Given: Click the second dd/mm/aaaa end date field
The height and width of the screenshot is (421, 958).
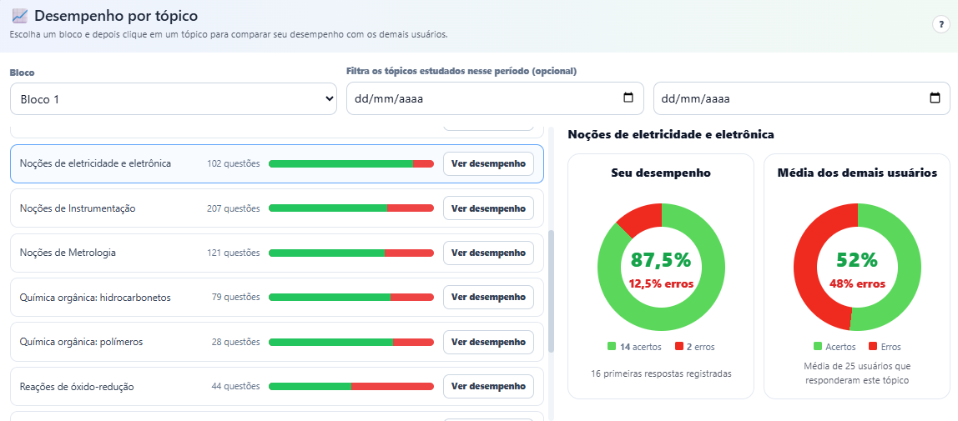Looking at the screenshot, I should 802,98.
